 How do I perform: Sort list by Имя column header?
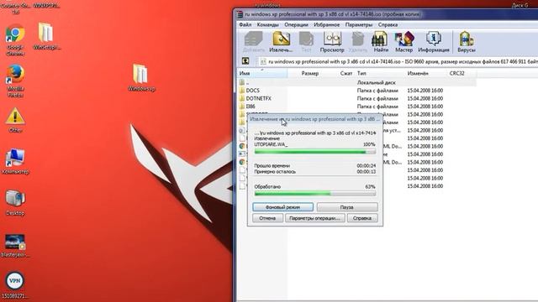coord(262,73)
